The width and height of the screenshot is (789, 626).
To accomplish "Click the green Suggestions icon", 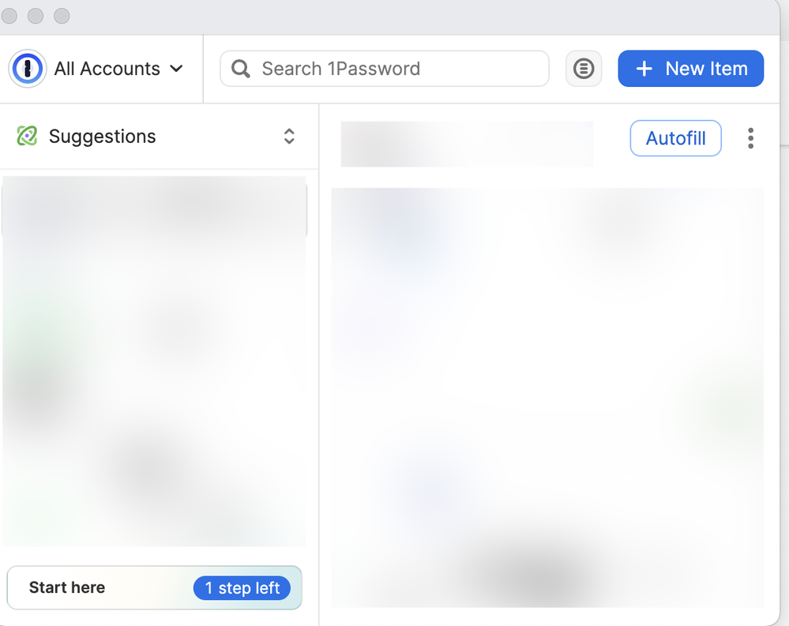I will (x=27, y=136).
